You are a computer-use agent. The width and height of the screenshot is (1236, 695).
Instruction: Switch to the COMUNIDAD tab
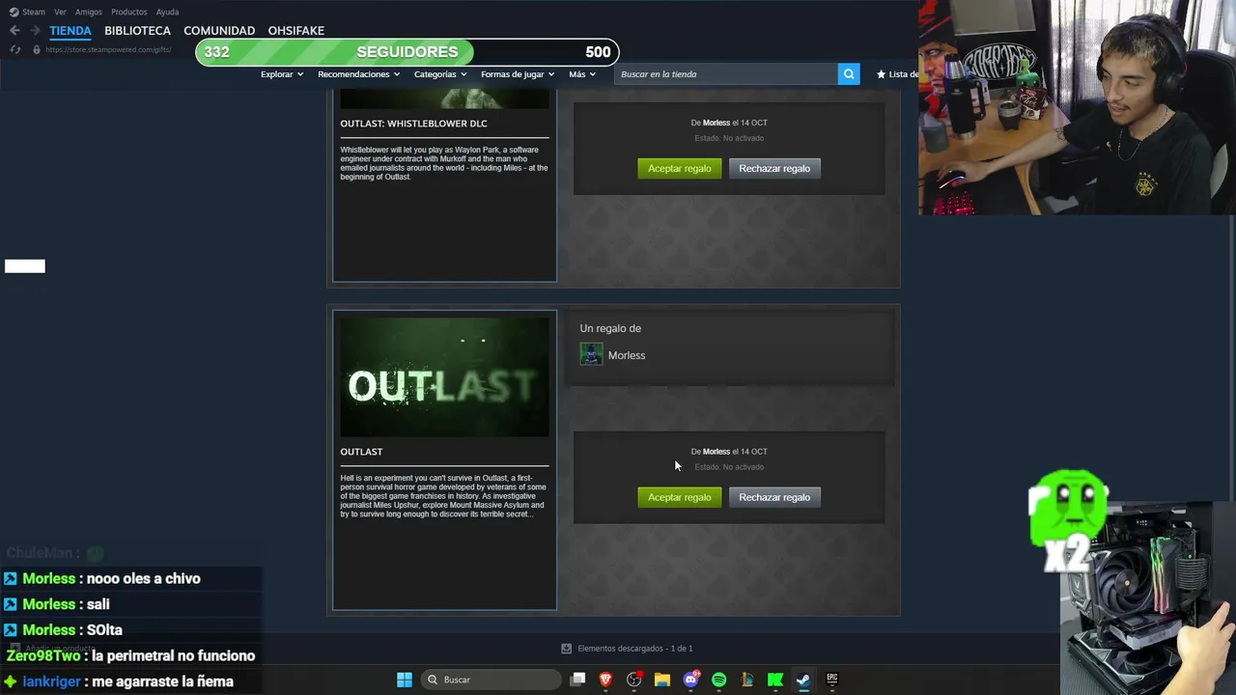[219, 30]
